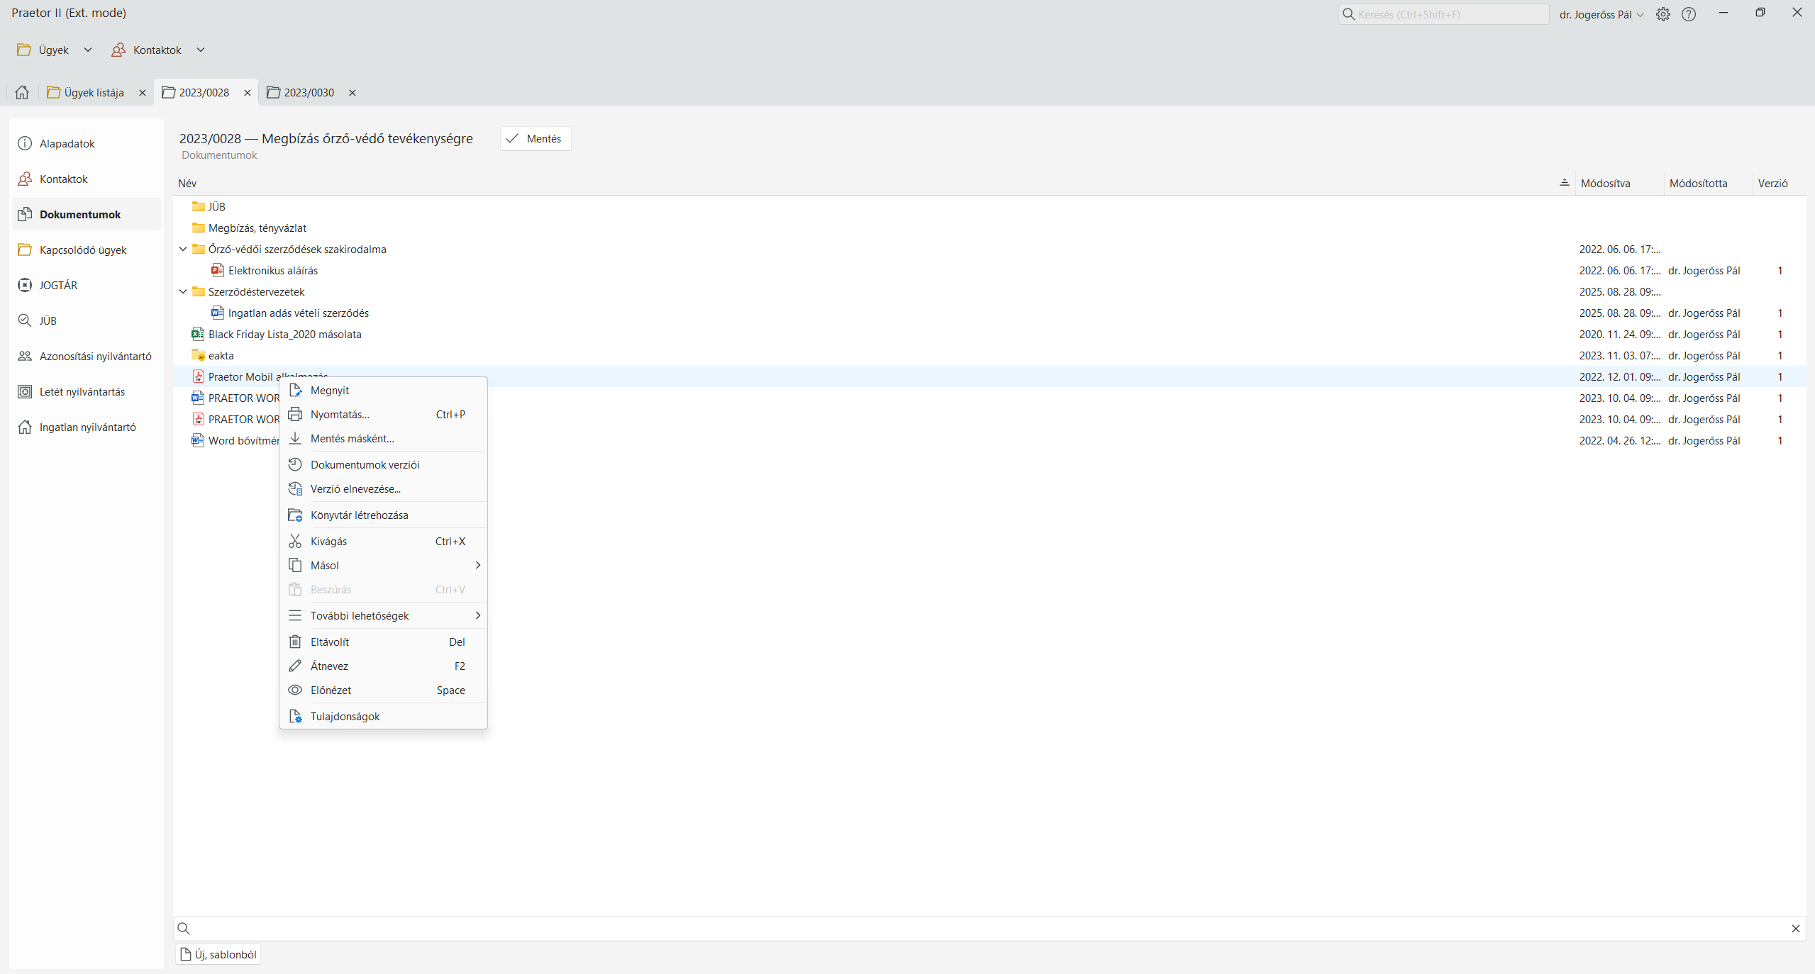Click the Black Friday Lista Excel file icon

tap(198, 334)
